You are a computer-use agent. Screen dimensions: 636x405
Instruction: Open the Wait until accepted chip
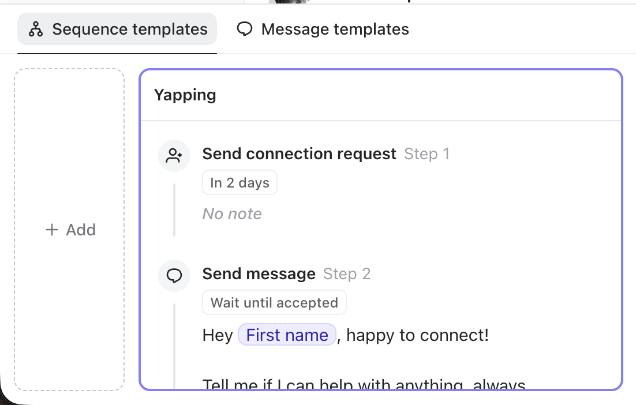[x=274, y=303]
